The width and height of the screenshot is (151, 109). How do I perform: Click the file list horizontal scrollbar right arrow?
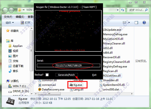[132, 94]
